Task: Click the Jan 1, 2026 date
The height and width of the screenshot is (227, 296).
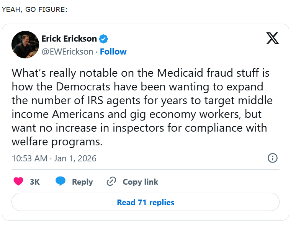Action: pos(75,158)
